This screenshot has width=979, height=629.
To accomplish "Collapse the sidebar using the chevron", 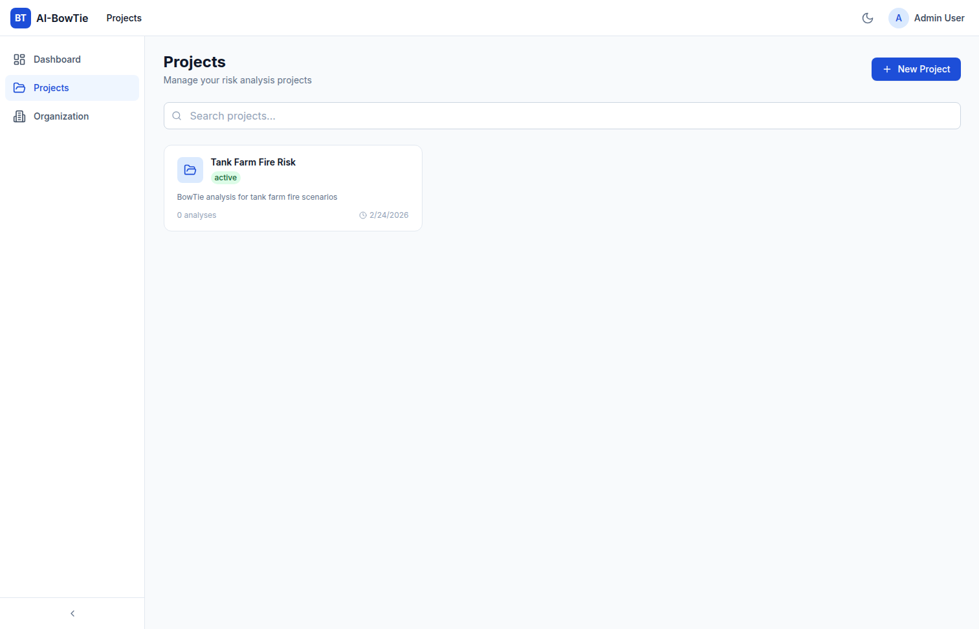I will click(72, 613).
